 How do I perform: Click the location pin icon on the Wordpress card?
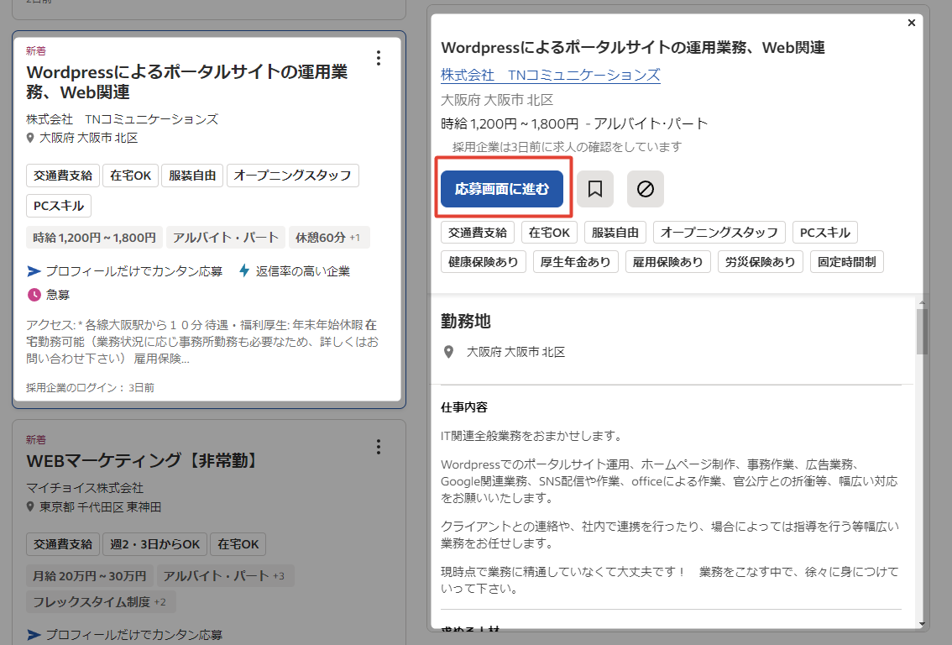click(30, 139)
